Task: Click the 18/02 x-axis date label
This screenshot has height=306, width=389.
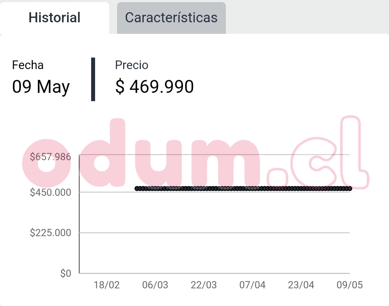Action: (x=107, y=285)
